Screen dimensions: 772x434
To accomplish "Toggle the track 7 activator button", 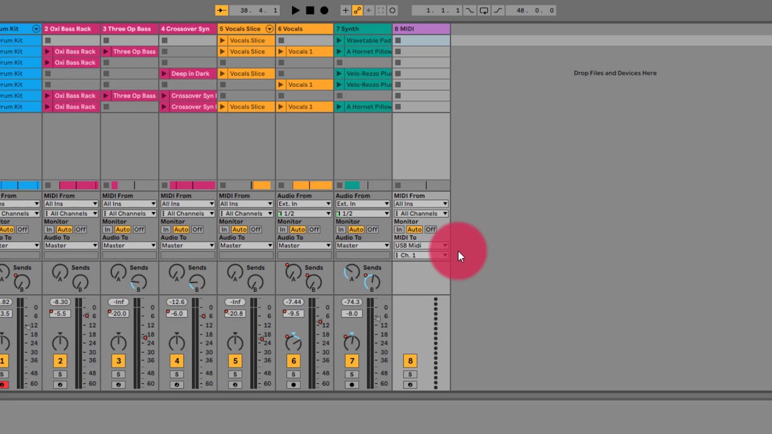I will (352, 361).
